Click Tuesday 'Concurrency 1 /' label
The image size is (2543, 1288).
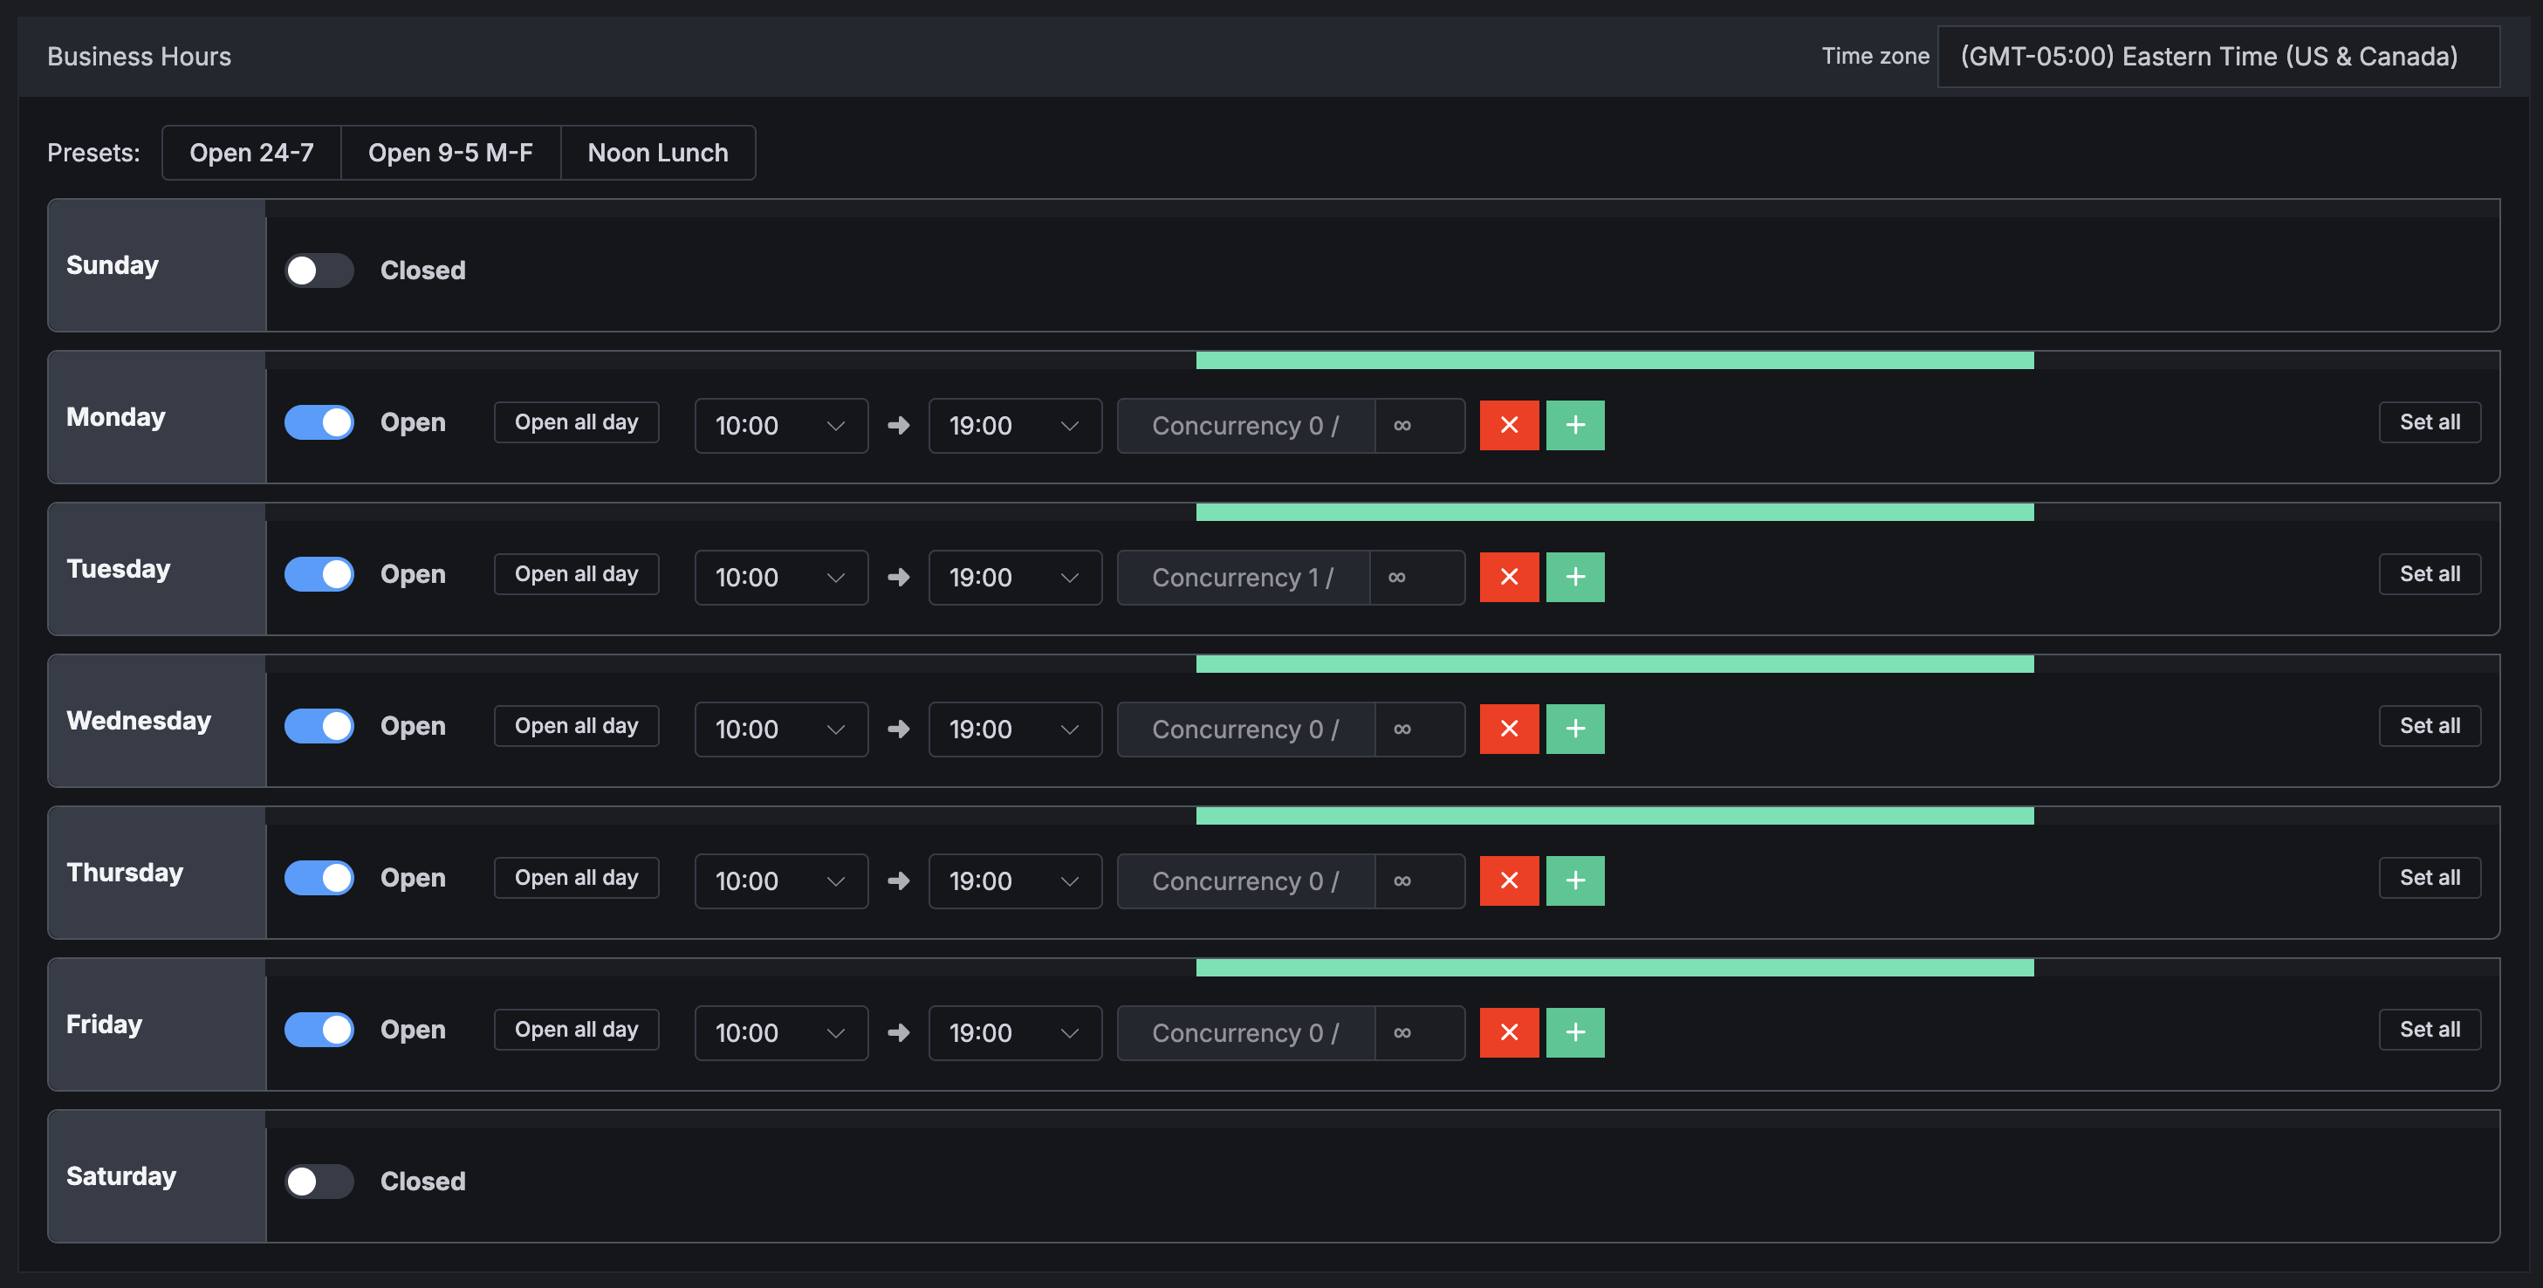pos(1243,578)
